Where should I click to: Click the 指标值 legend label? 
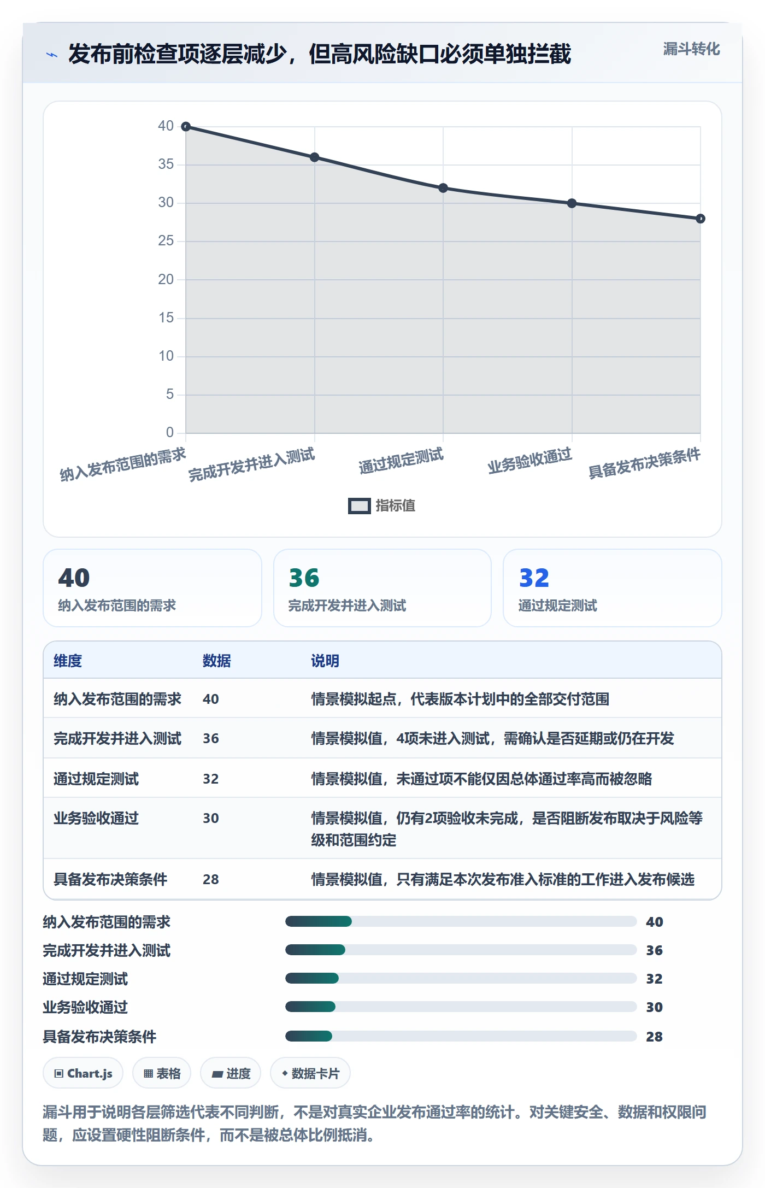point(396,506)
